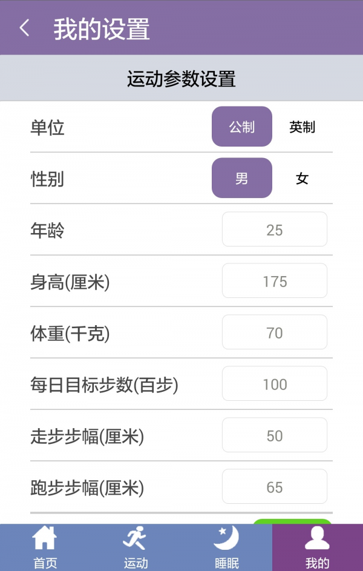Choose 男 as gender
The width and height of the screenshot is (363, 571).
(x=242, y=177)
